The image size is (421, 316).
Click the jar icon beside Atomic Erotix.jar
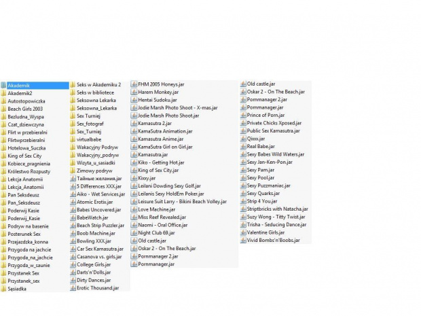(x=73, y=202)
